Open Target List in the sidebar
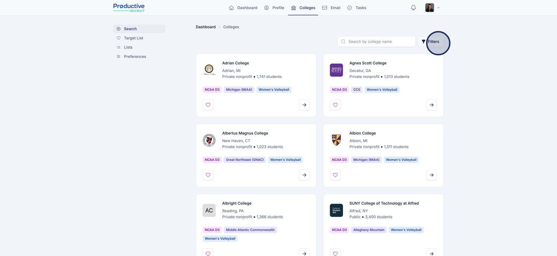The width and height of the screenshot is (557, 256). (x=139, y=38)
